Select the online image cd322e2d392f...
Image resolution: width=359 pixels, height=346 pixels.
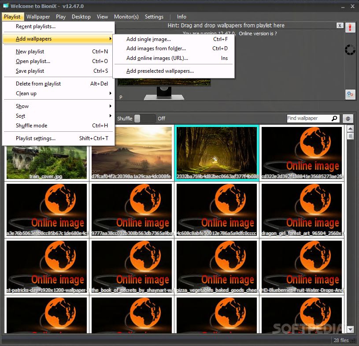point(302,153)
